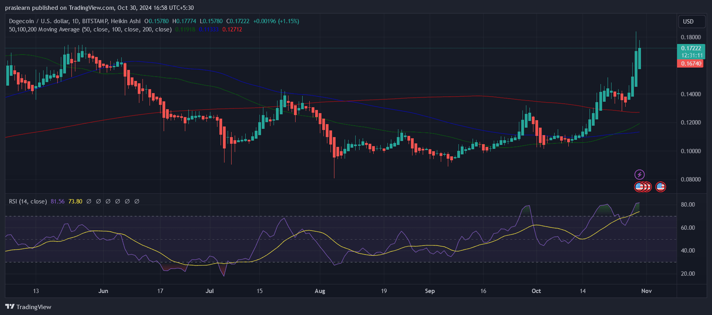Viewport: 712px width, 315px height.
Task: Click the last ∅ symbol in RSI legend
Action: [137, 201]
